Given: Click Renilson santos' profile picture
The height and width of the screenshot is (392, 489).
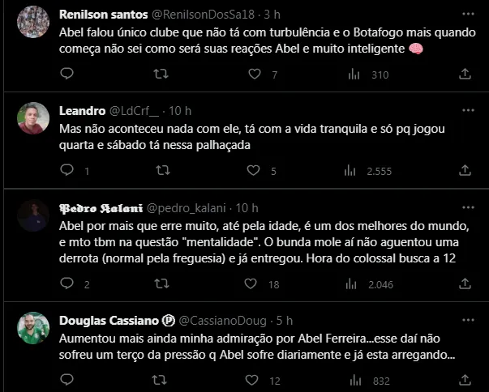Looking at the screenshot, I should (33, 22).
